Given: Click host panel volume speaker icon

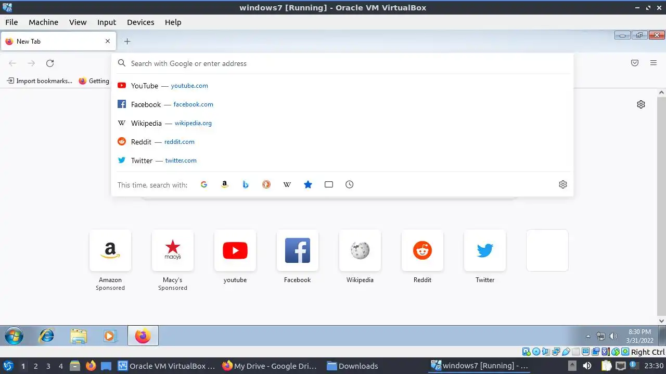Looking at the screenshot, I should (x=587, y=366).
